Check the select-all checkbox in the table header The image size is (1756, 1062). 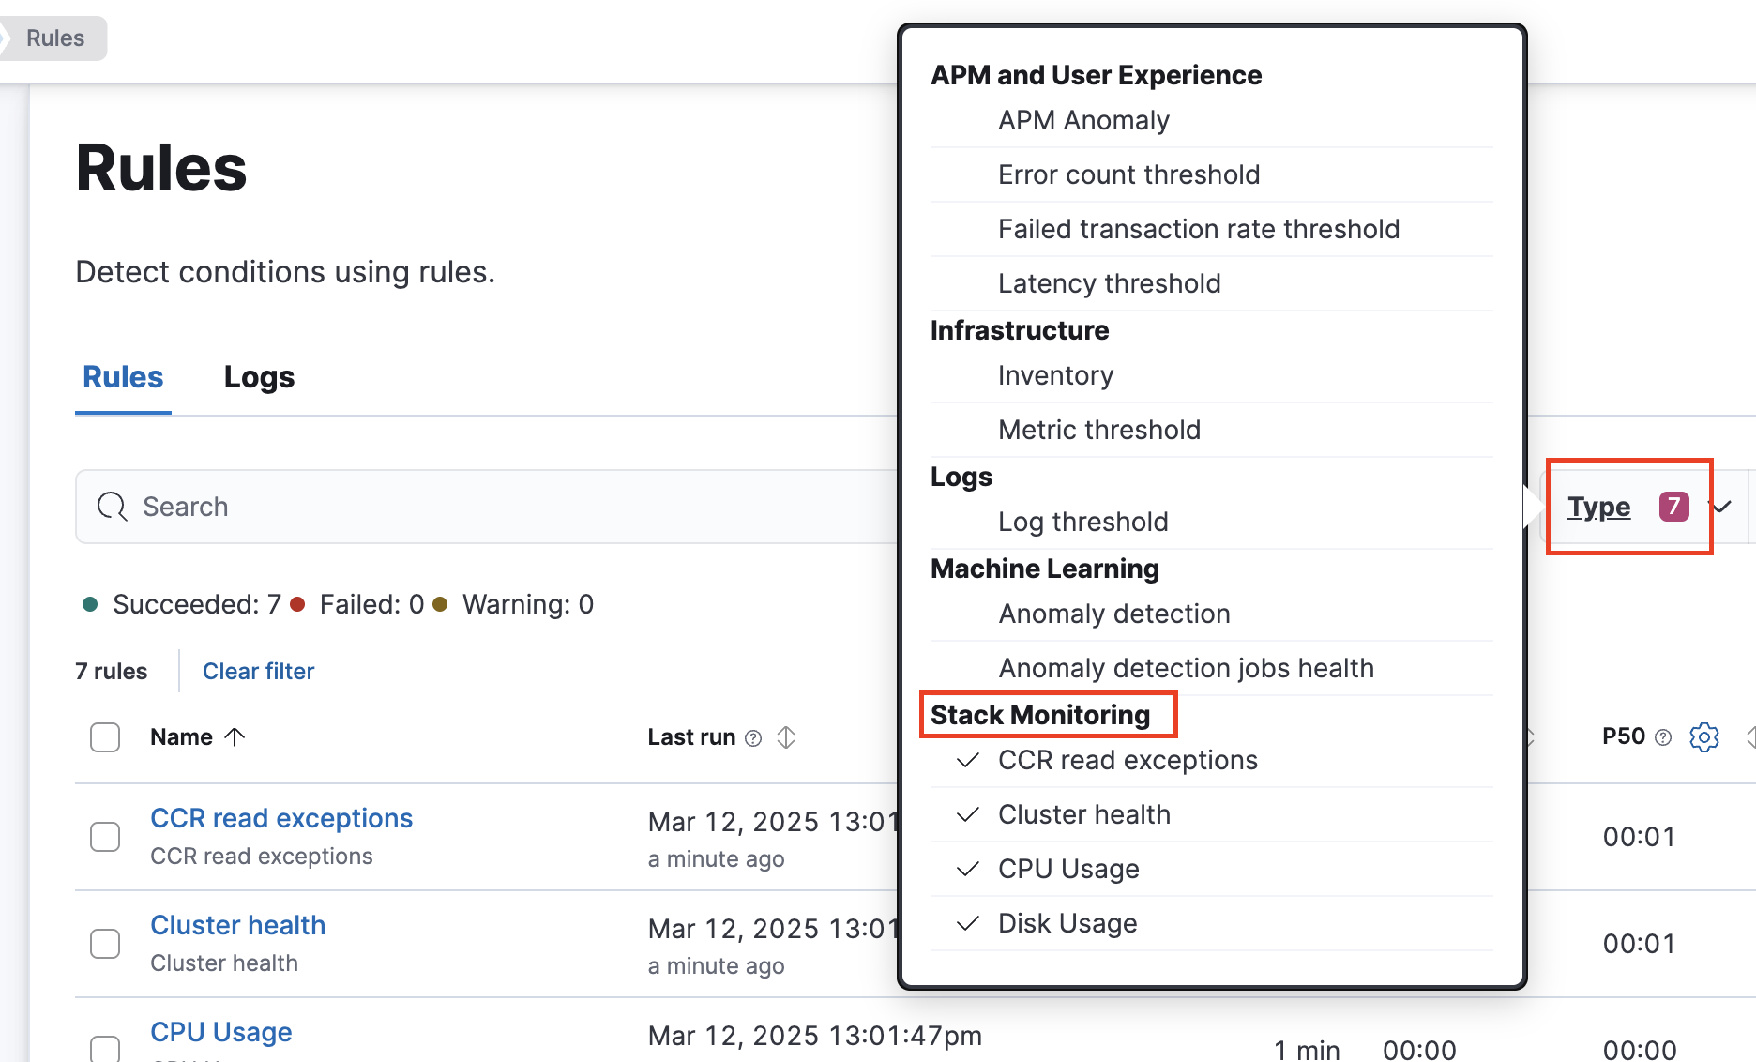click(x=105, y=737)
